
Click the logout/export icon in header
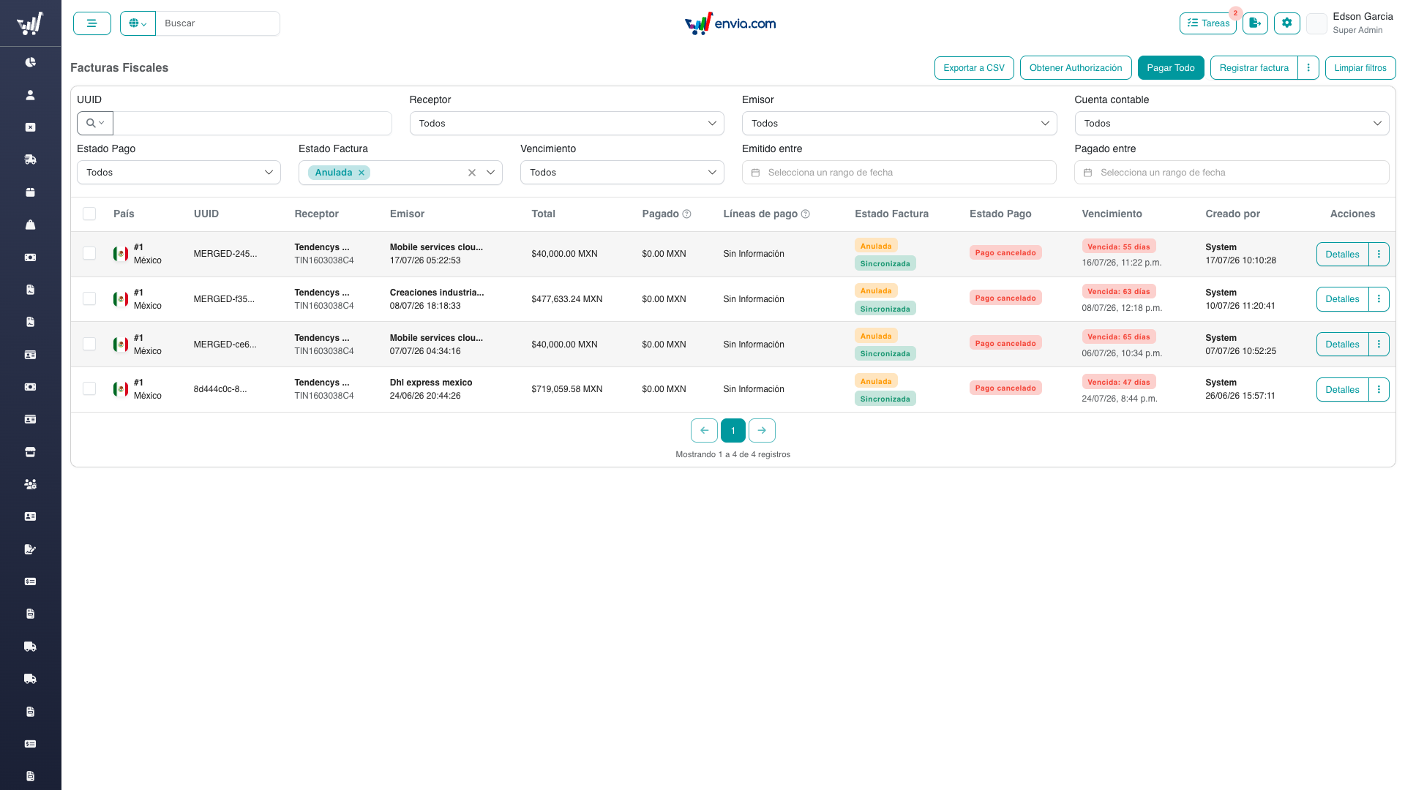click(x=1255, y=23)
